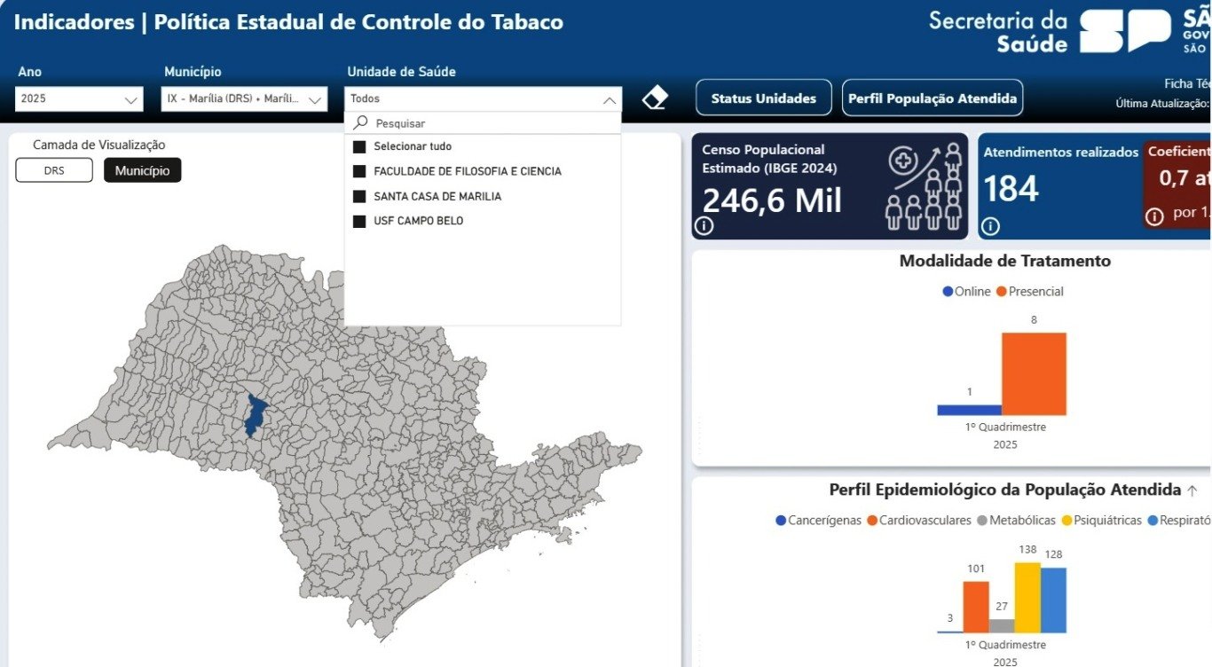Click sort arrow next to Perfil Epidemiológico title
The image size is (1212, 667).
pyautogui.click(x=1192, y=490)
